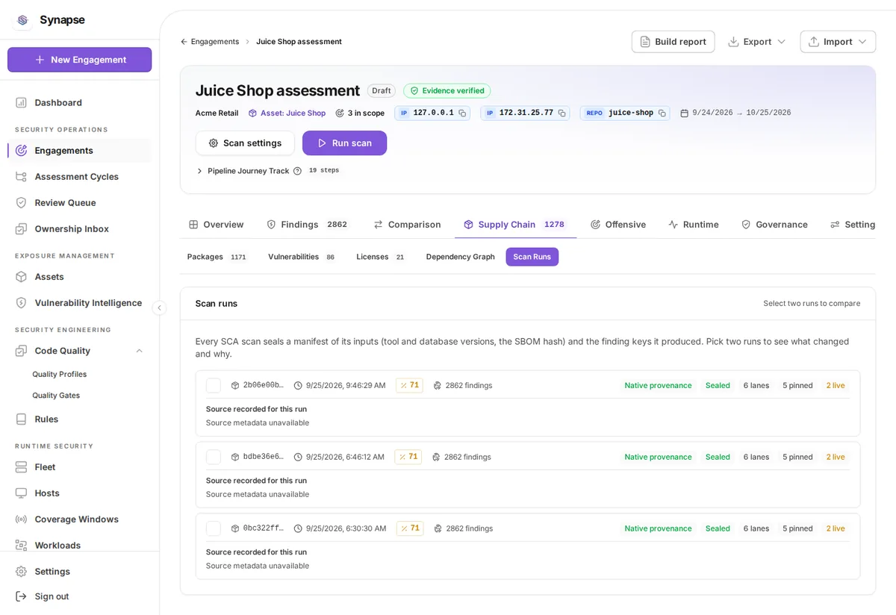Show the Licenses sub-tab
896x615 pixels.
381,257
